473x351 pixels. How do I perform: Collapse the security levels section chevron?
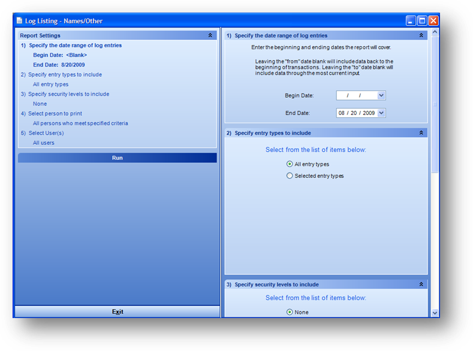click(x=421, y=284)
